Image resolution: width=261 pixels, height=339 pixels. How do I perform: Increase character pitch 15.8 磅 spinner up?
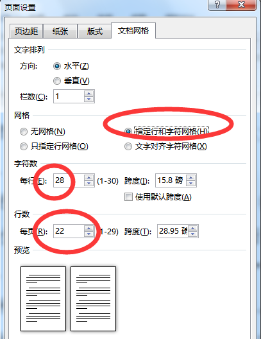coord(191,177)
